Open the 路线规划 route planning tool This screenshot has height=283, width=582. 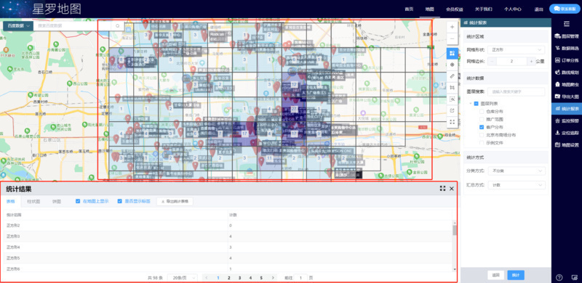click(567, 73)
